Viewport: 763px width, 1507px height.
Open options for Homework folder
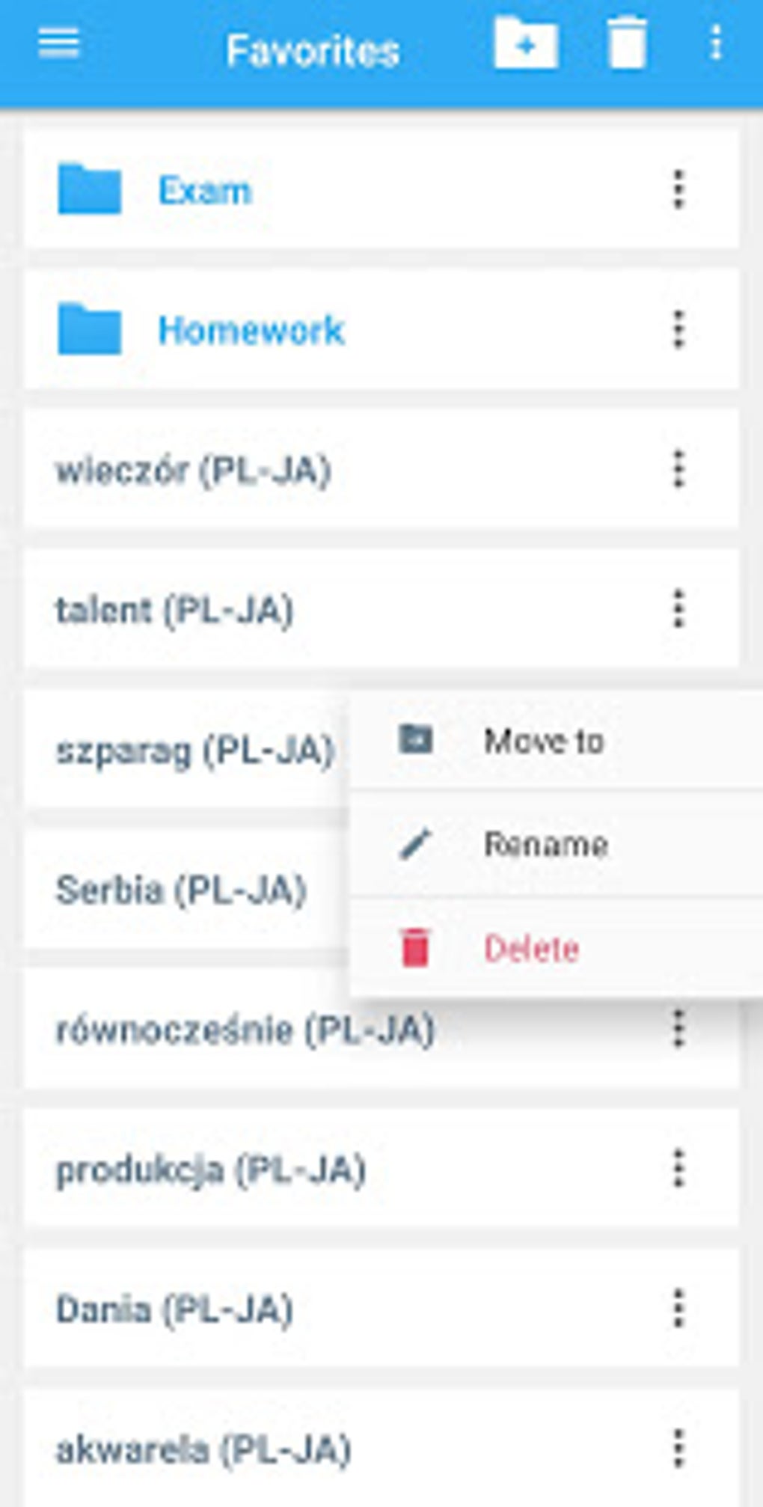(678, 329)
